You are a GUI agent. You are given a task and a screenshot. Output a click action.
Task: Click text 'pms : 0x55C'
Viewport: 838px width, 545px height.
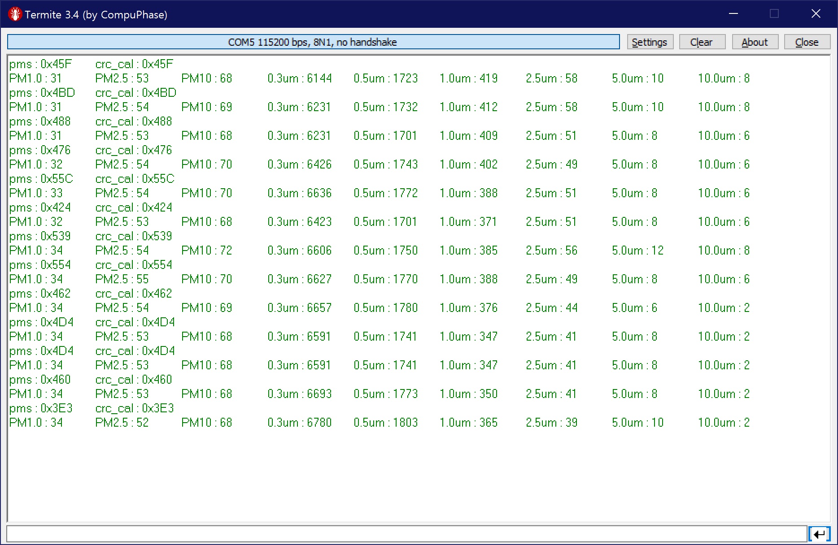click(x=41, y=179)
